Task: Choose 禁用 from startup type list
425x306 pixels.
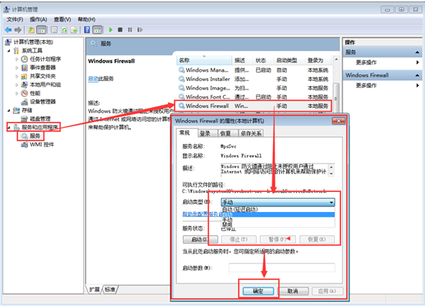Action: tap(278, 224)
